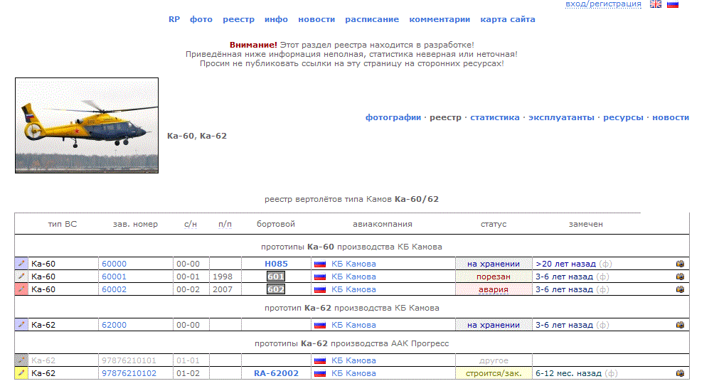Open расписание in the top navigation
Viewport: 714px width, 386px height.
pos(372,19)
